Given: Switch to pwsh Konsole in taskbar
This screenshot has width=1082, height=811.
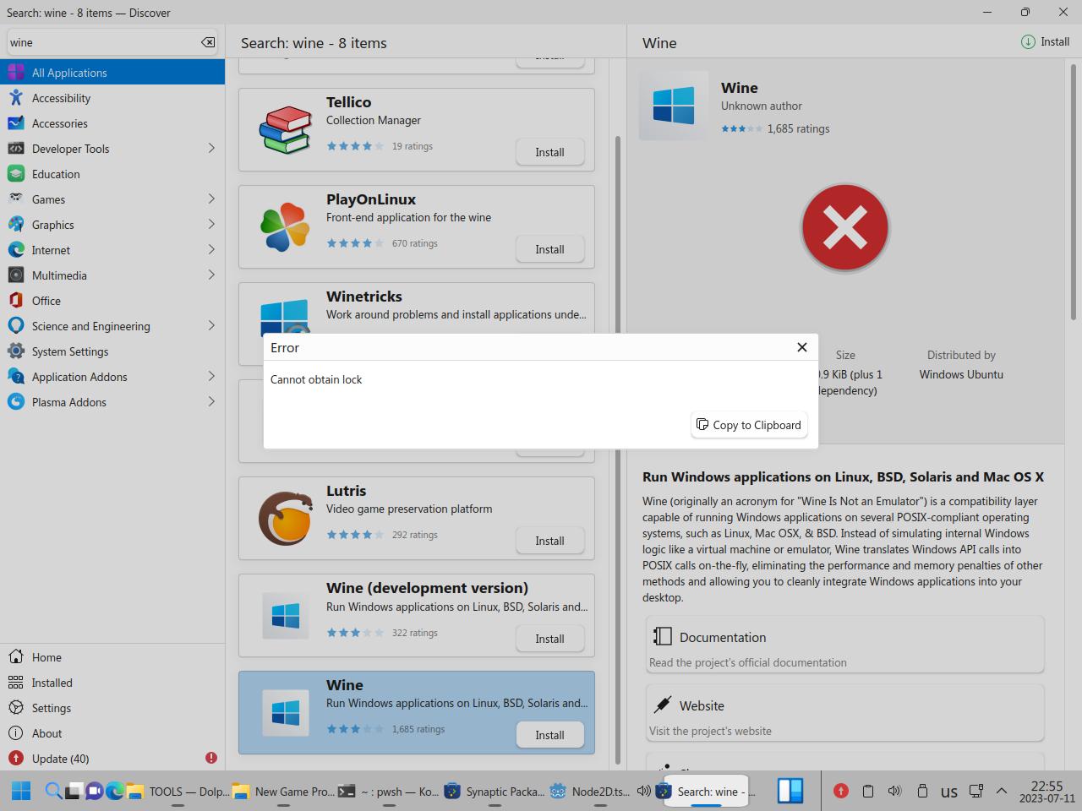Looking at the screenshot, I should [x=388, y=792].
